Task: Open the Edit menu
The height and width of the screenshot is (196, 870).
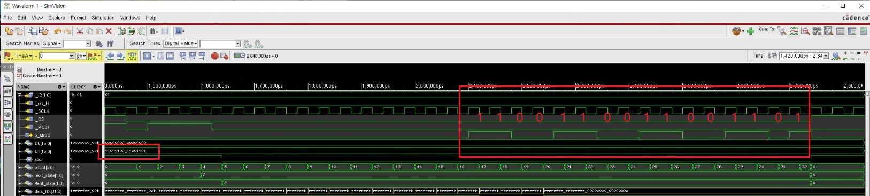Action: click(22, 18)
